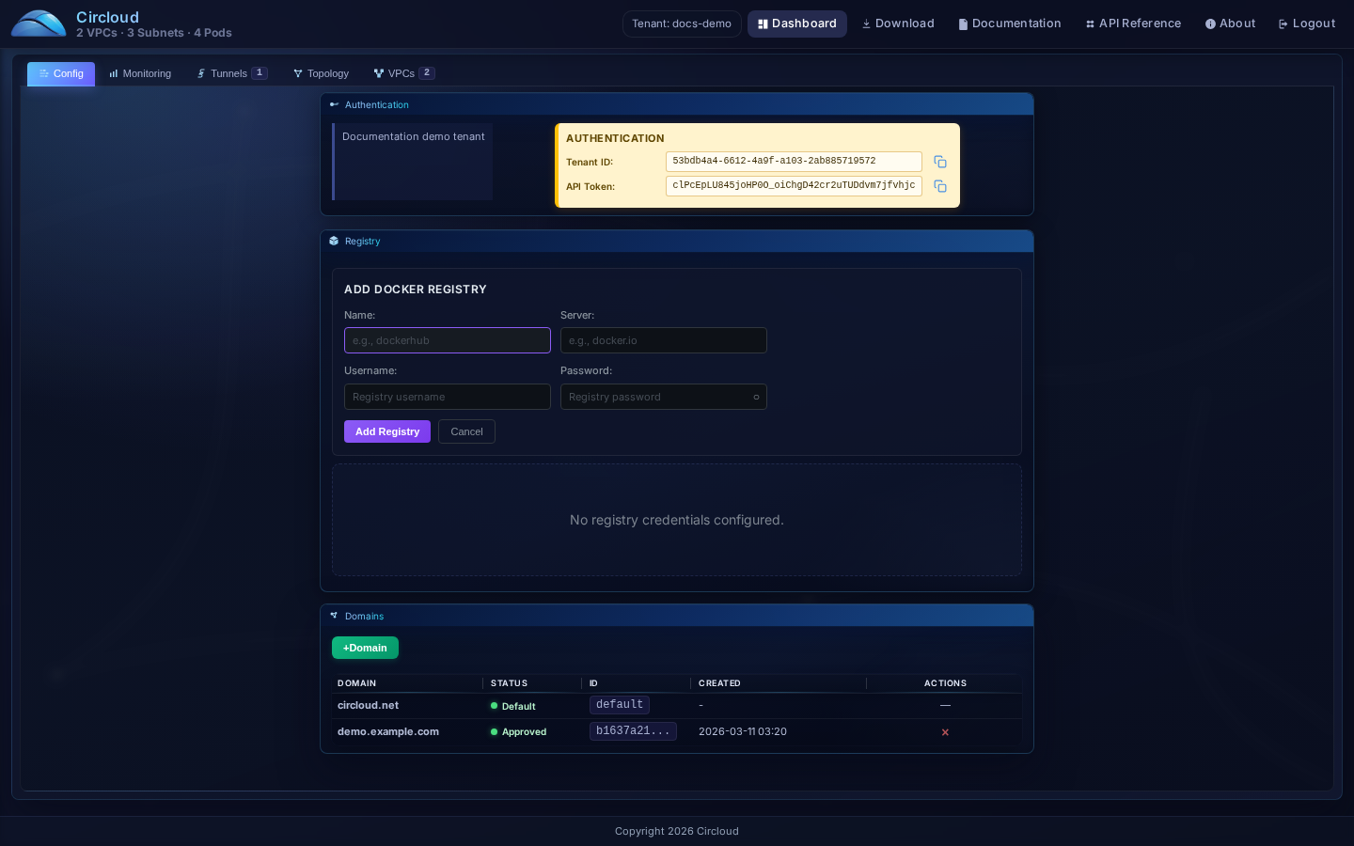Click the +Domain button

tap(365, 648)
